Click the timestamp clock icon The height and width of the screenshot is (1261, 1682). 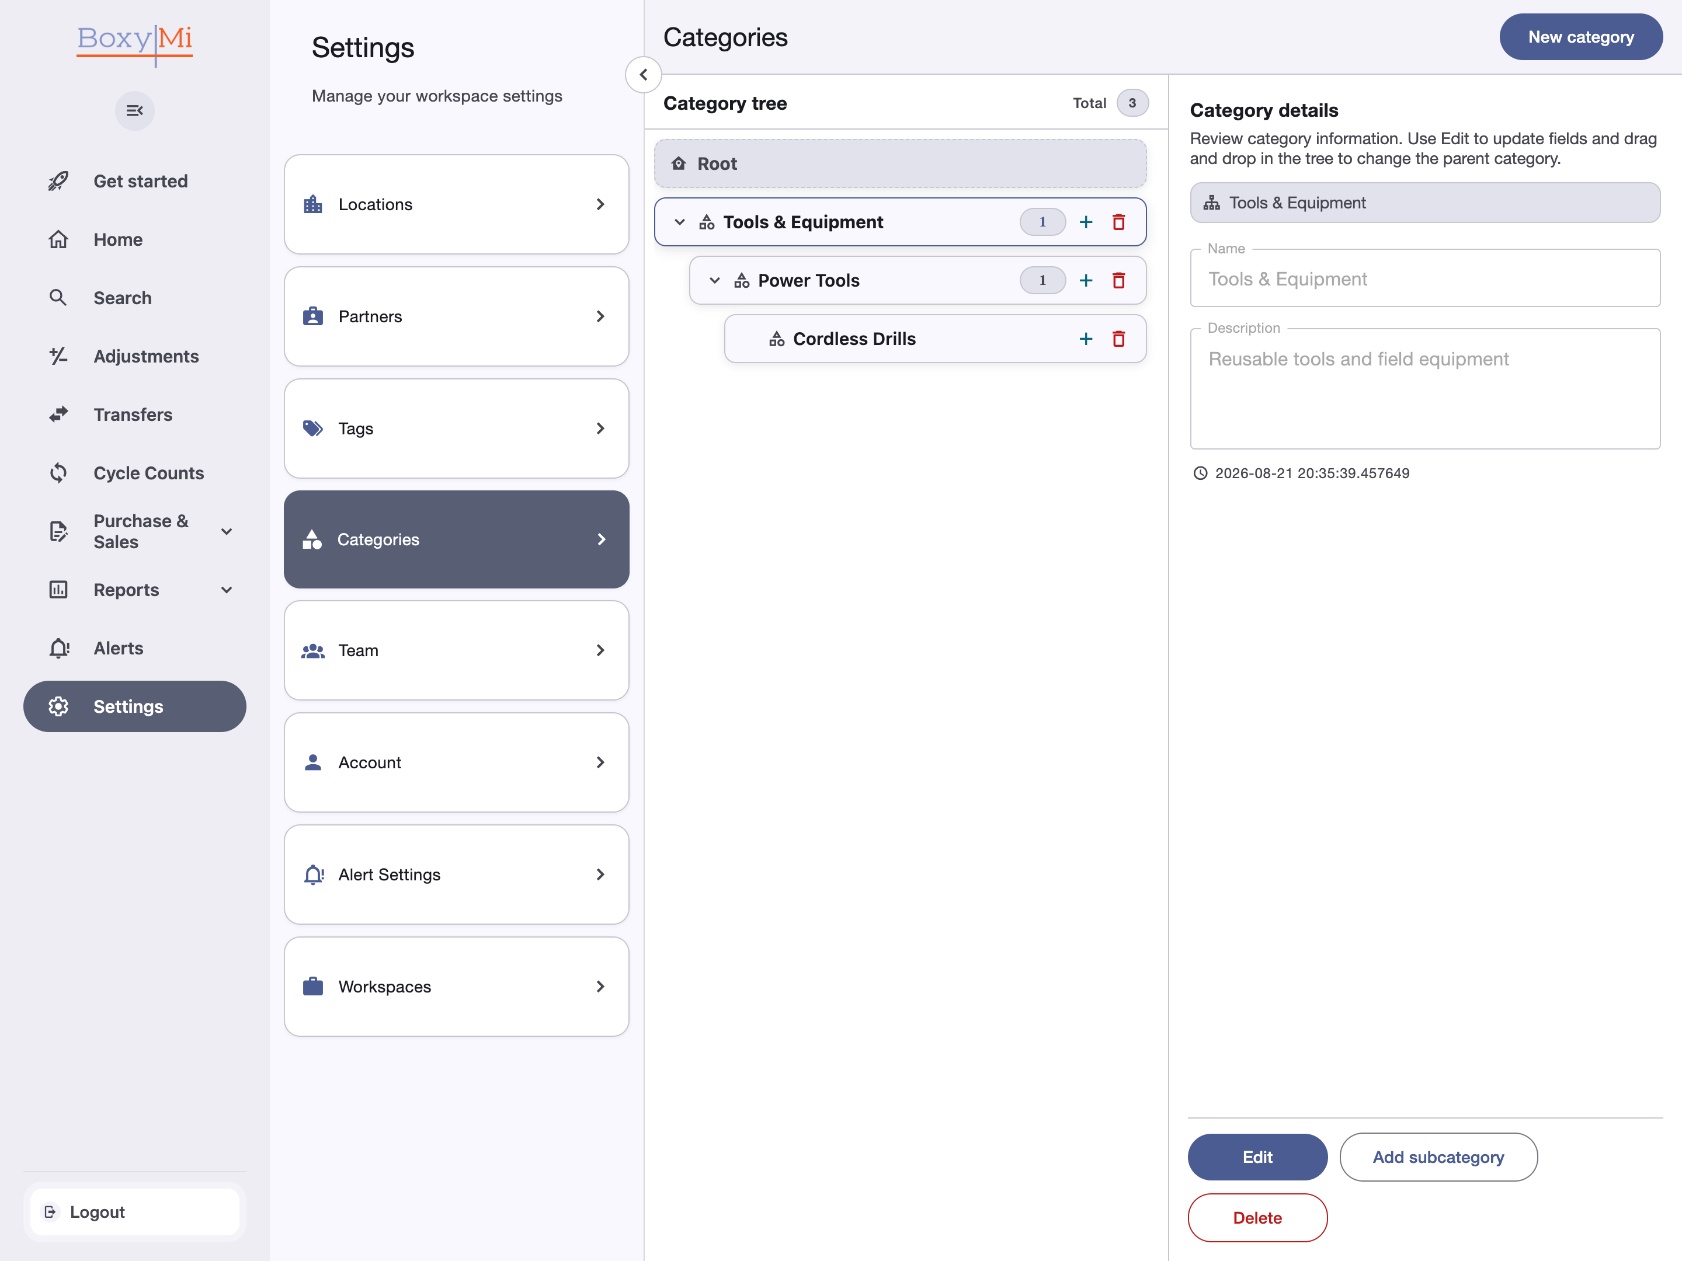click(x=1200, y=473)
